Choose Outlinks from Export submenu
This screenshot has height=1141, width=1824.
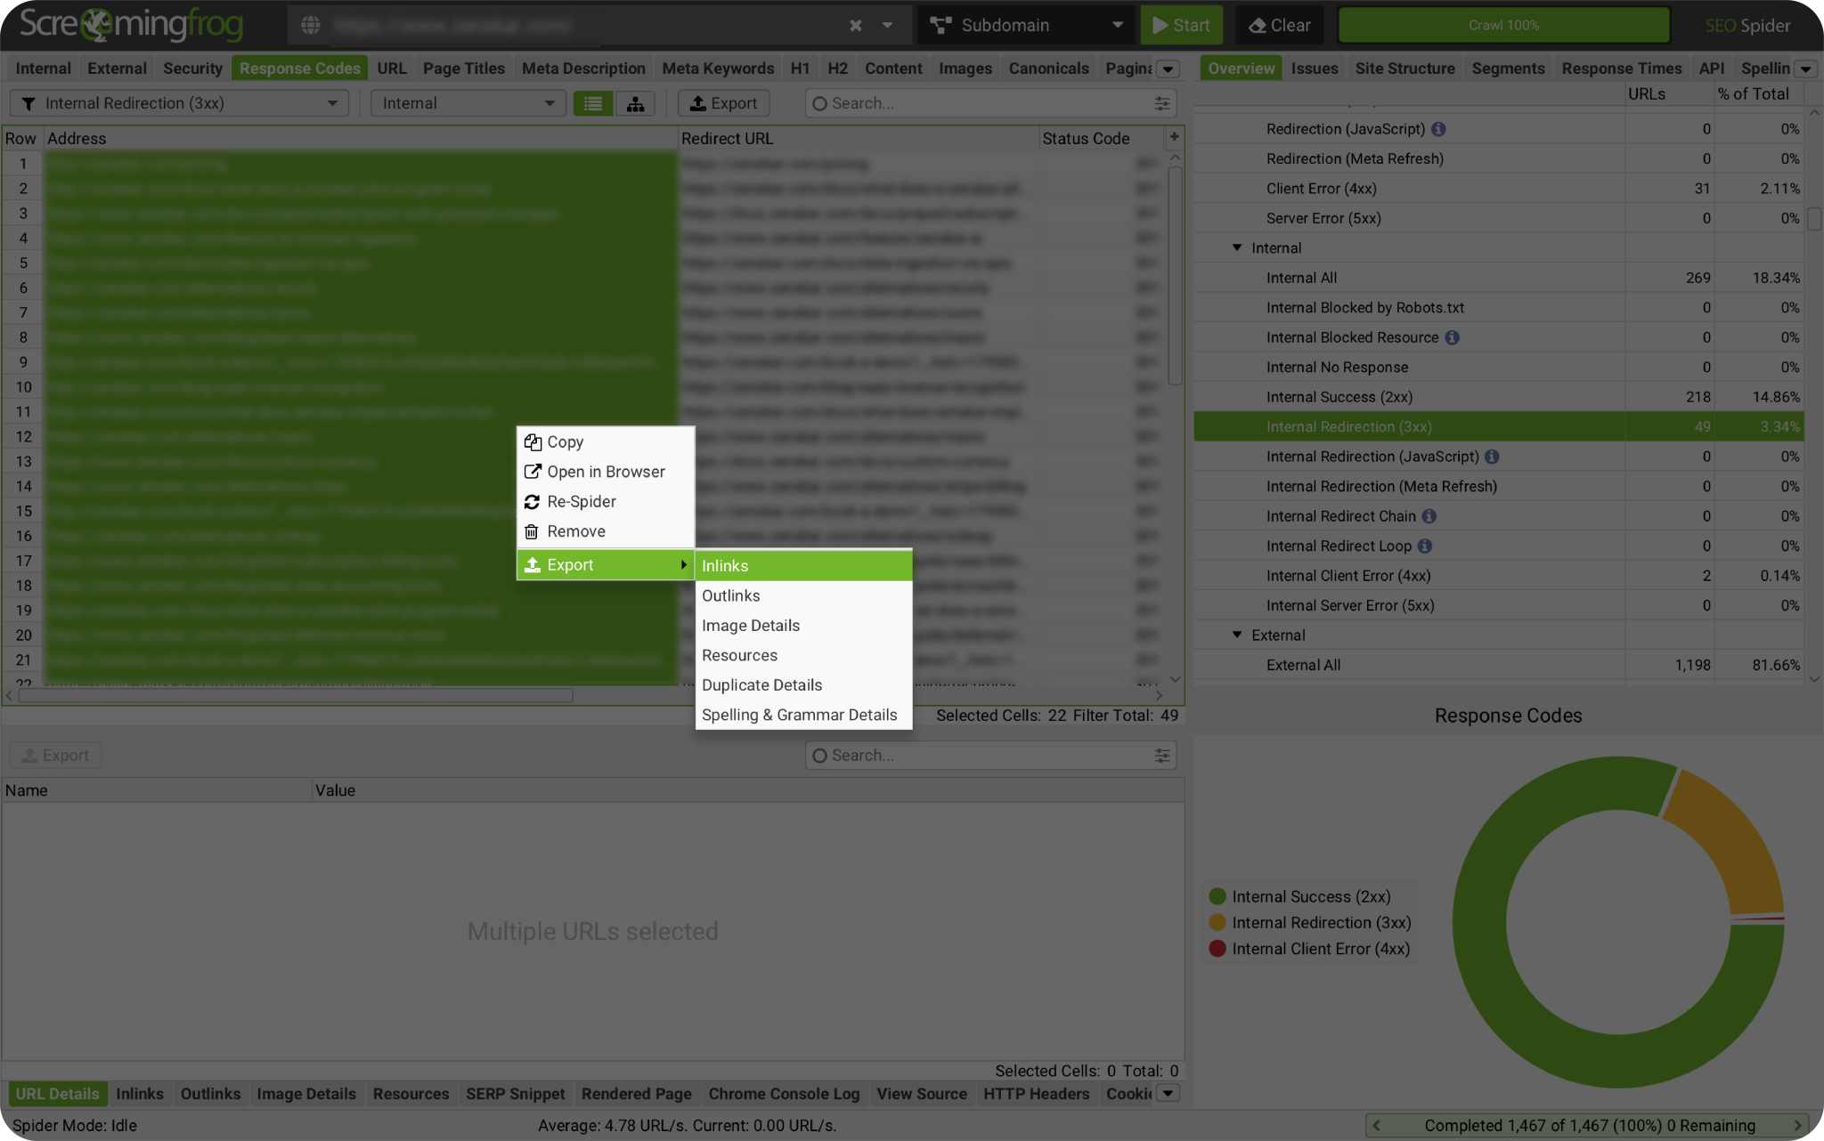731,595
